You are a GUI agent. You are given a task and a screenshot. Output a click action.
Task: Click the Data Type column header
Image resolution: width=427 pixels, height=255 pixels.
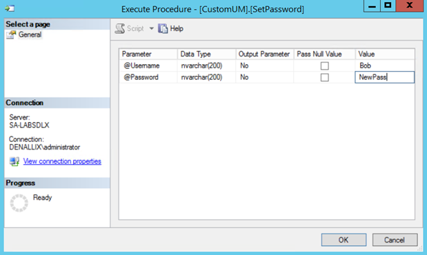coord(206,54)
